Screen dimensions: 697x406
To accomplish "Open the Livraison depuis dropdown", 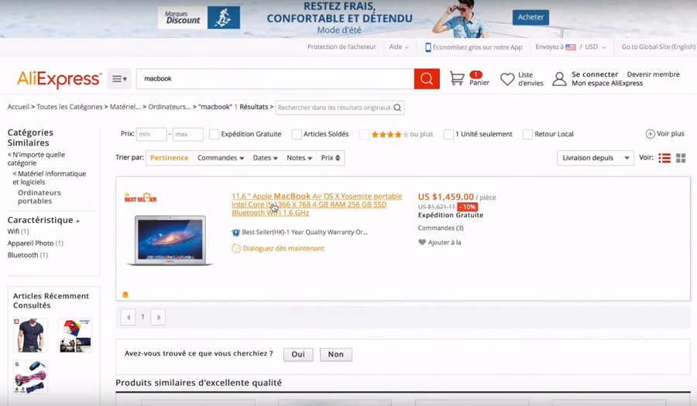I will pos(595,158).
